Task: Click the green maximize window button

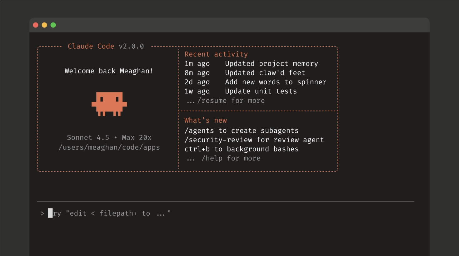Action: [53, 25]
